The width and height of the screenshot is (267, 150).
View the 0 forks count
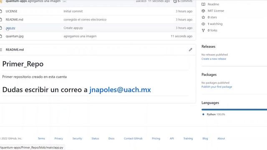coord(212,30)
